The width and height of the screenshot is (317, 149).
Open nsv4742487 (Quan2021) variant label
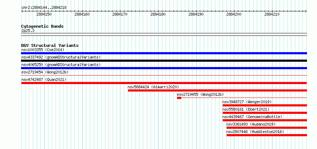tap(44, 79)
